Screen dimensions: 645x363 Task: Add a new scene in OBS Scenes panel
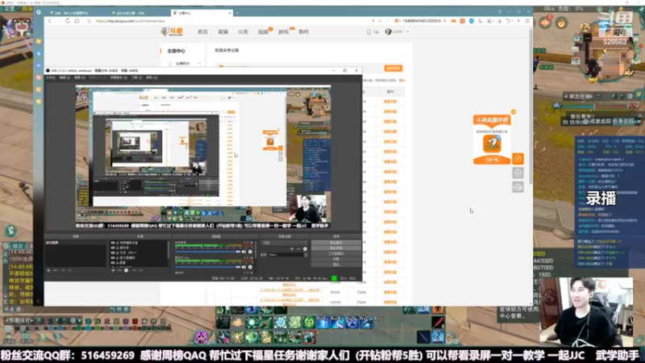coord(48,270)
